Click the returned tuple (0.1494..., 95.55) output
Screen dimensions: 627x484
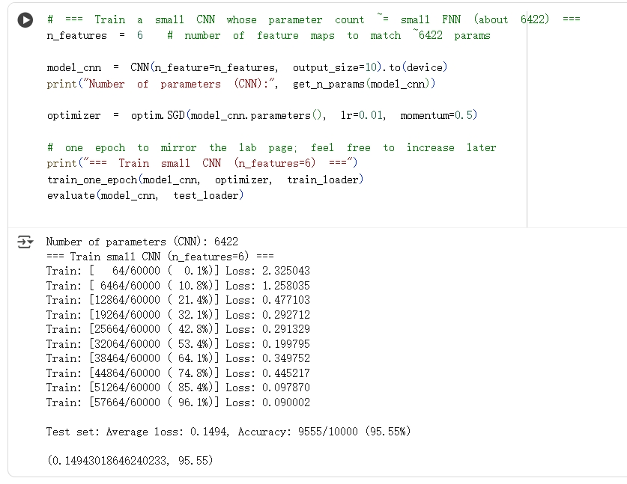coord(129,461)
